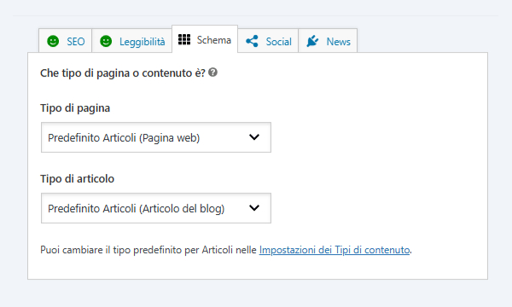This screenshot has height=307, width=512.
Task: Follow the Impostazioni dei Tipi di contenuto link
Action: point(335,250)
